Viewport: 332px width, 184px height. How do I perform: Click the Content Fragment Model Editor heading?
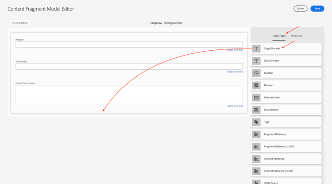[x=41, y=9]
